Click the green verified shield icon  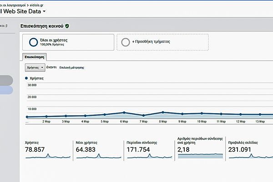[67, 26]
